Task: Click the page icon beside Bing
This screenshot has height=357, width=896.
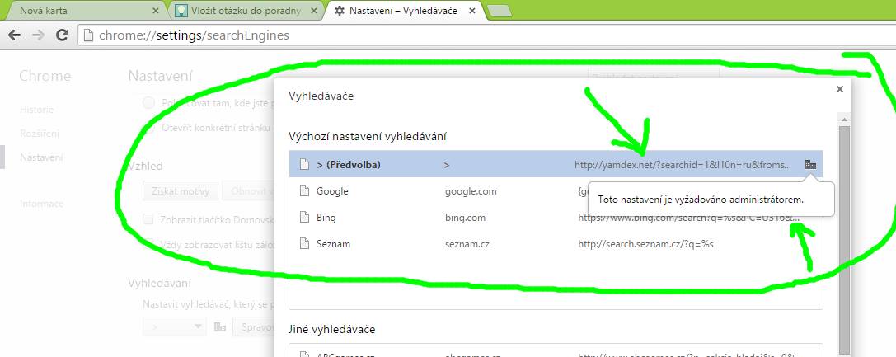Action: [x=304, y=218]
